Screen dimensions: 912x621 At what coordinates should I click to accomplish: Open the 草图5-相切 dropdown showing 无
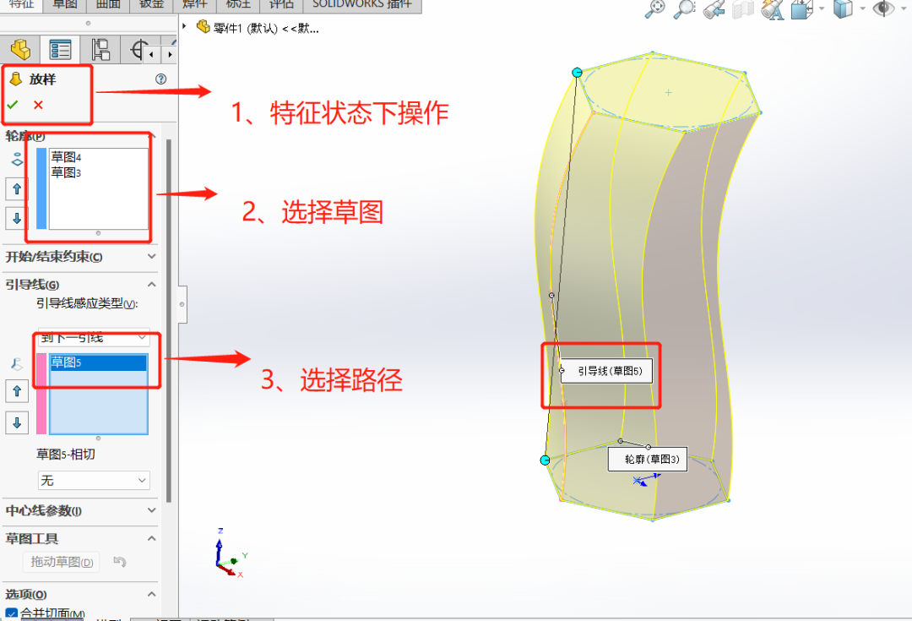93,480
